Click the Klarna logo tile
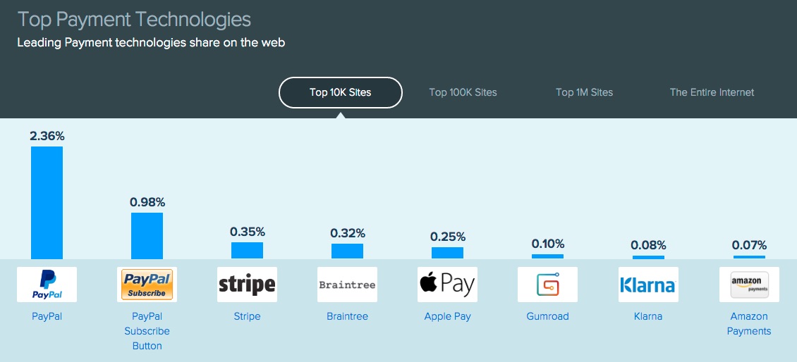The height and width of the screenshot is (362, 797). click(647, 285)
